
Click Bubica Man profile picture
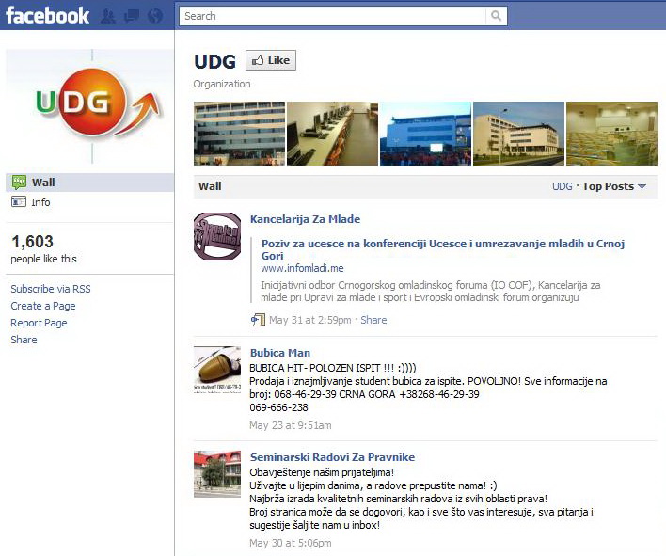(x=217, y=370)
